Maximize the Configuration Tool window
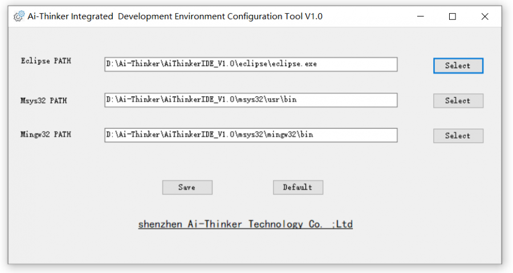 (x=453, y=16)
